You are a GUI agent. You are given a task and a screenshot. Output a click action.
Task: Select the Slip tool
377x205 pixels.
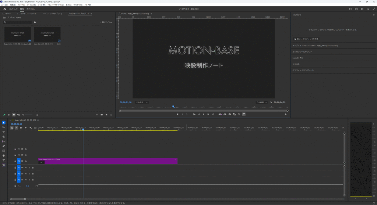[x=4, y=141]
